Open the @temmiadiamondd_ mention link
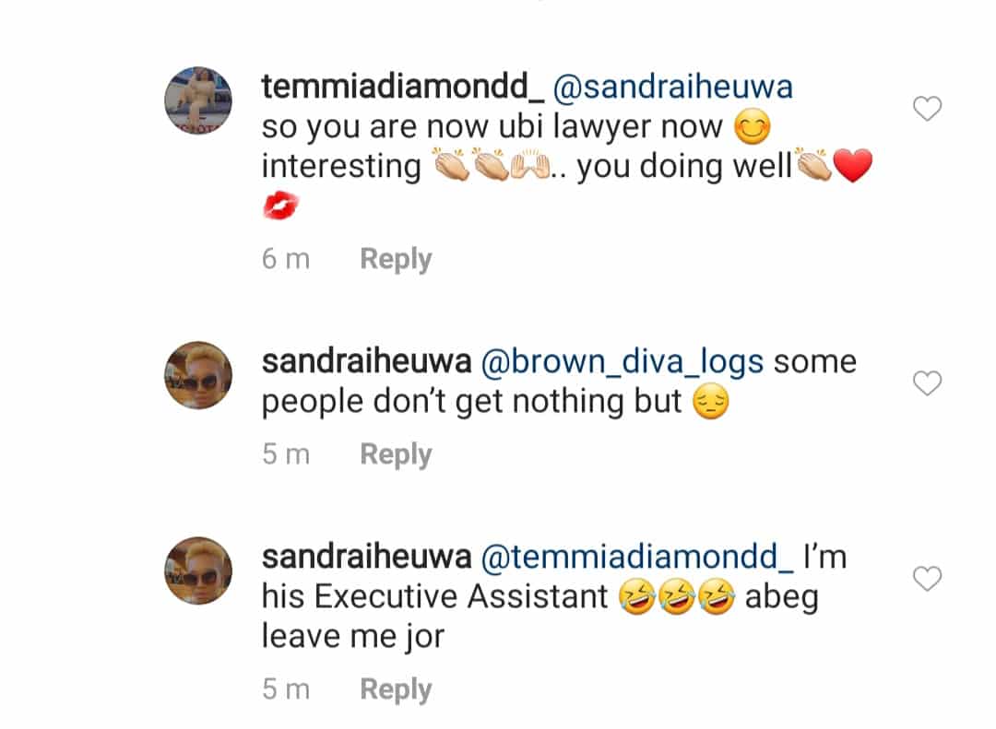This screenshot has height=729, width=996. [636, 558]
